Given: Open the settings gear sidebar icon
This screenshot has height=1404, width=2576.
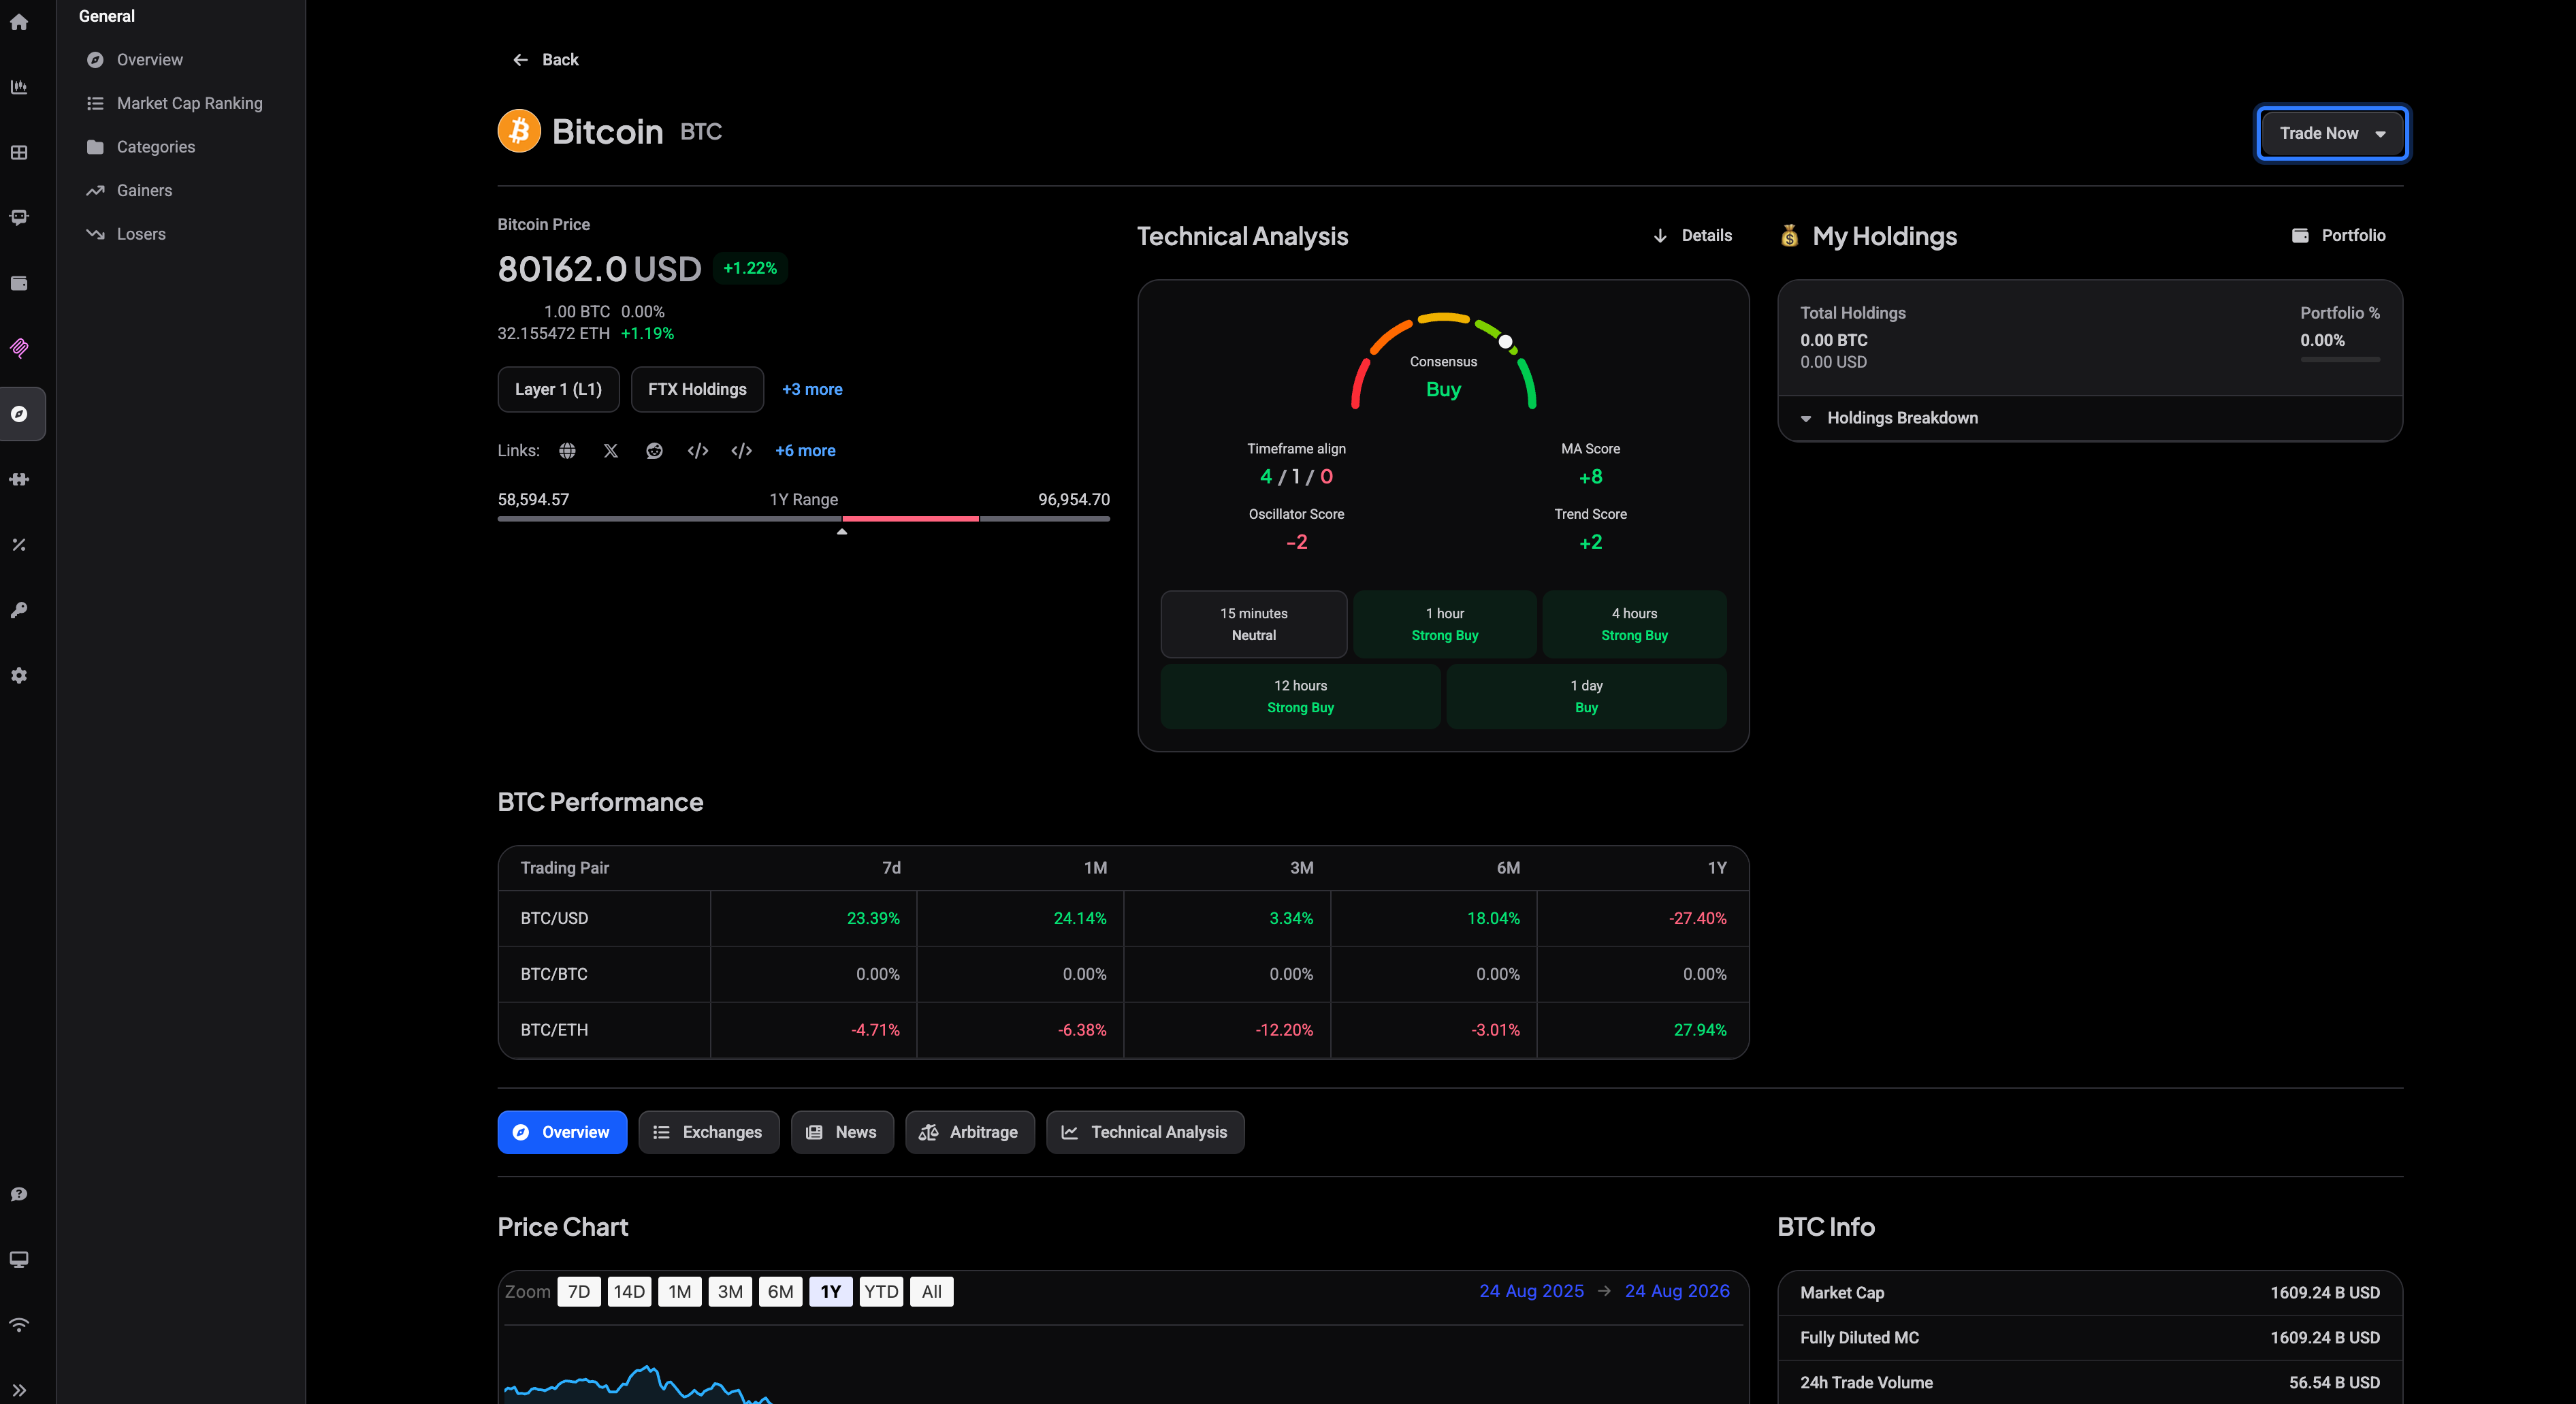Looking at the screenshot, I should click(19, 675).
